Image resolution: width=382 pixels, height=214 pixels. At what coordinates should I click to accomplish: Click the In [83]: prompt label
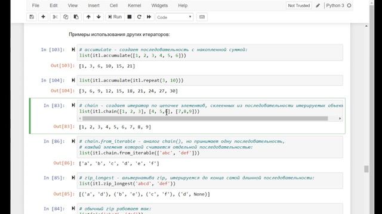(x=54, y=105)
